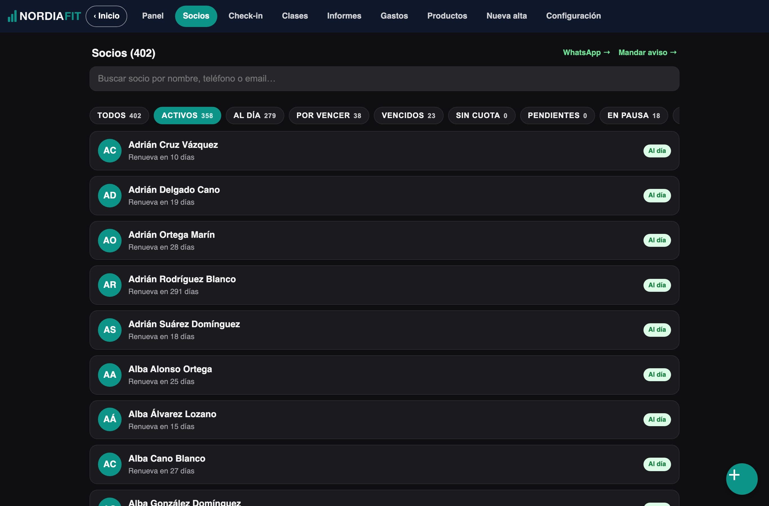Filter members by Al día 279

255,116
